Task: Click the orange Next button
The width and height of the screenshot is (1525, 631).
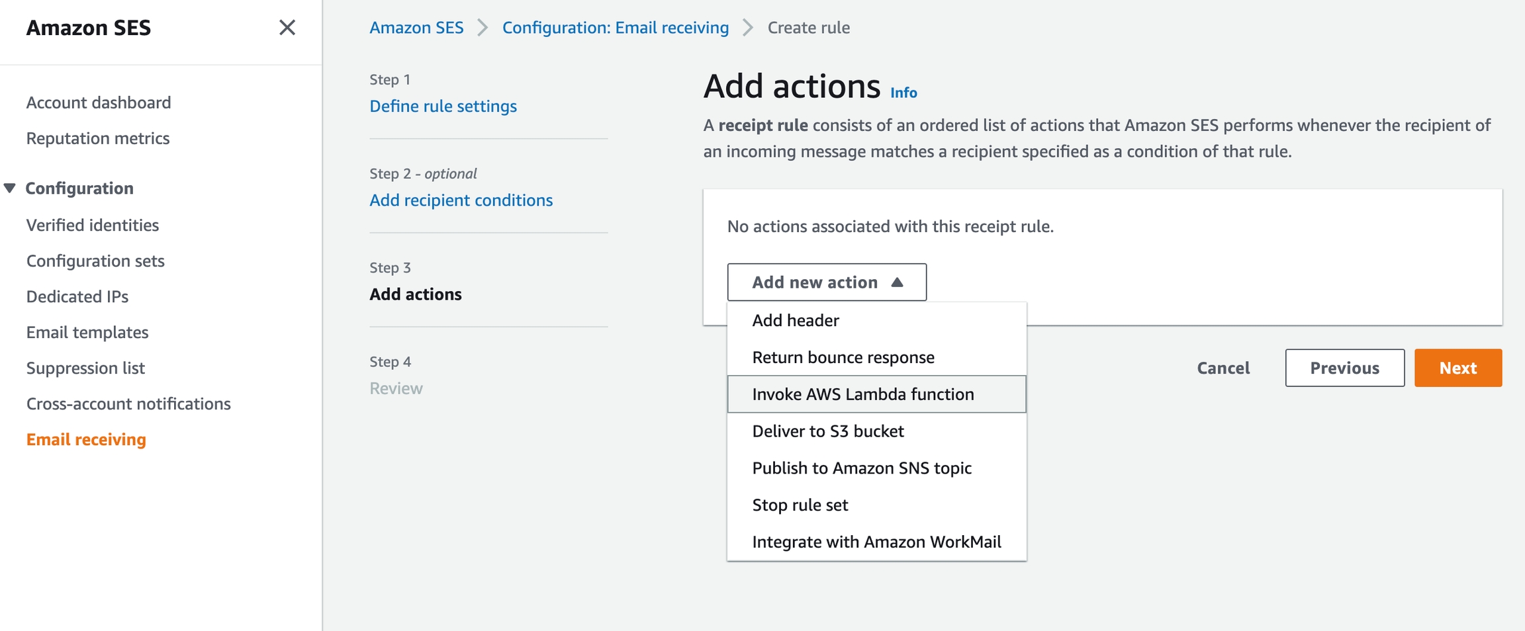Action: tap(1457, 368)
